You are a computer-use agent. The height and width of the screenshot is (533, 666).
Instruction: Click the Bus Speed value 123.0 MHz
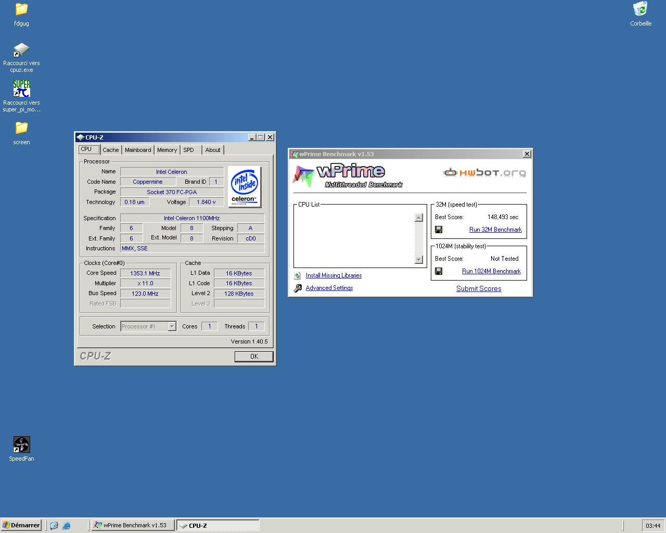[x=145, y=294]
